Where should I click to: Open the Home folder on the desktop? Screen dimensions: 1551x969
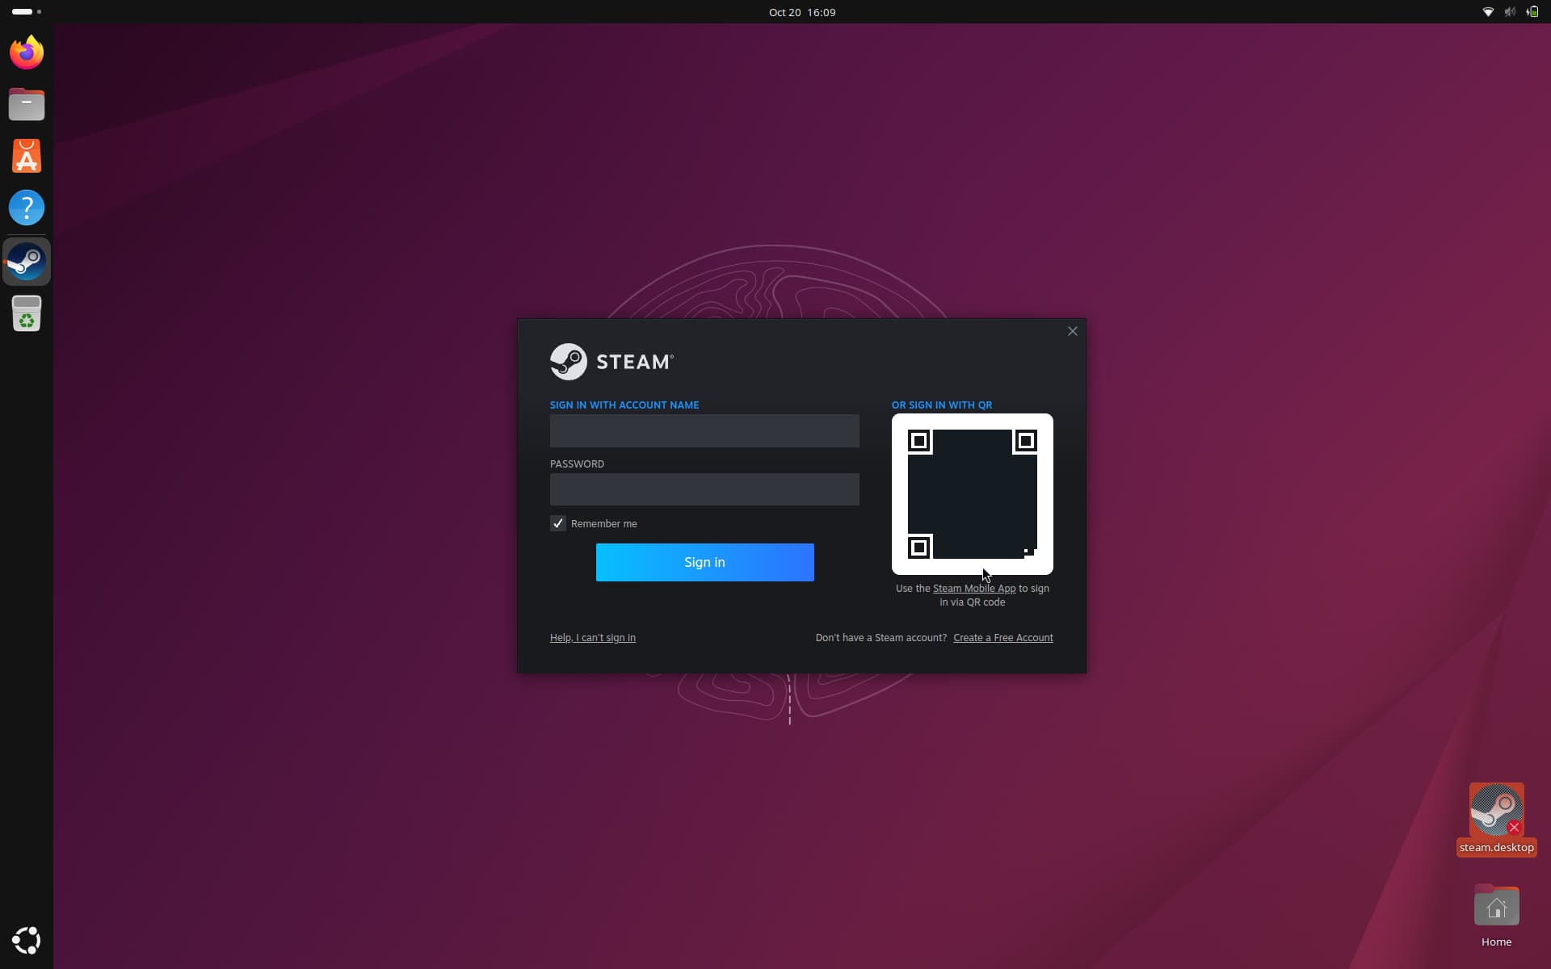1495,906
